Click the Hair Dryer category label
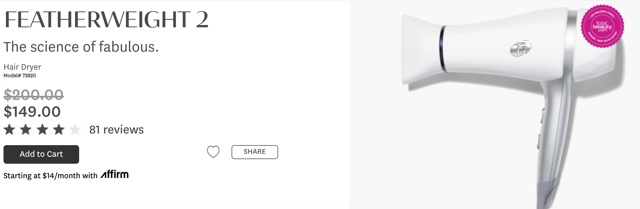640x209 pixels. tap(22, 67)
